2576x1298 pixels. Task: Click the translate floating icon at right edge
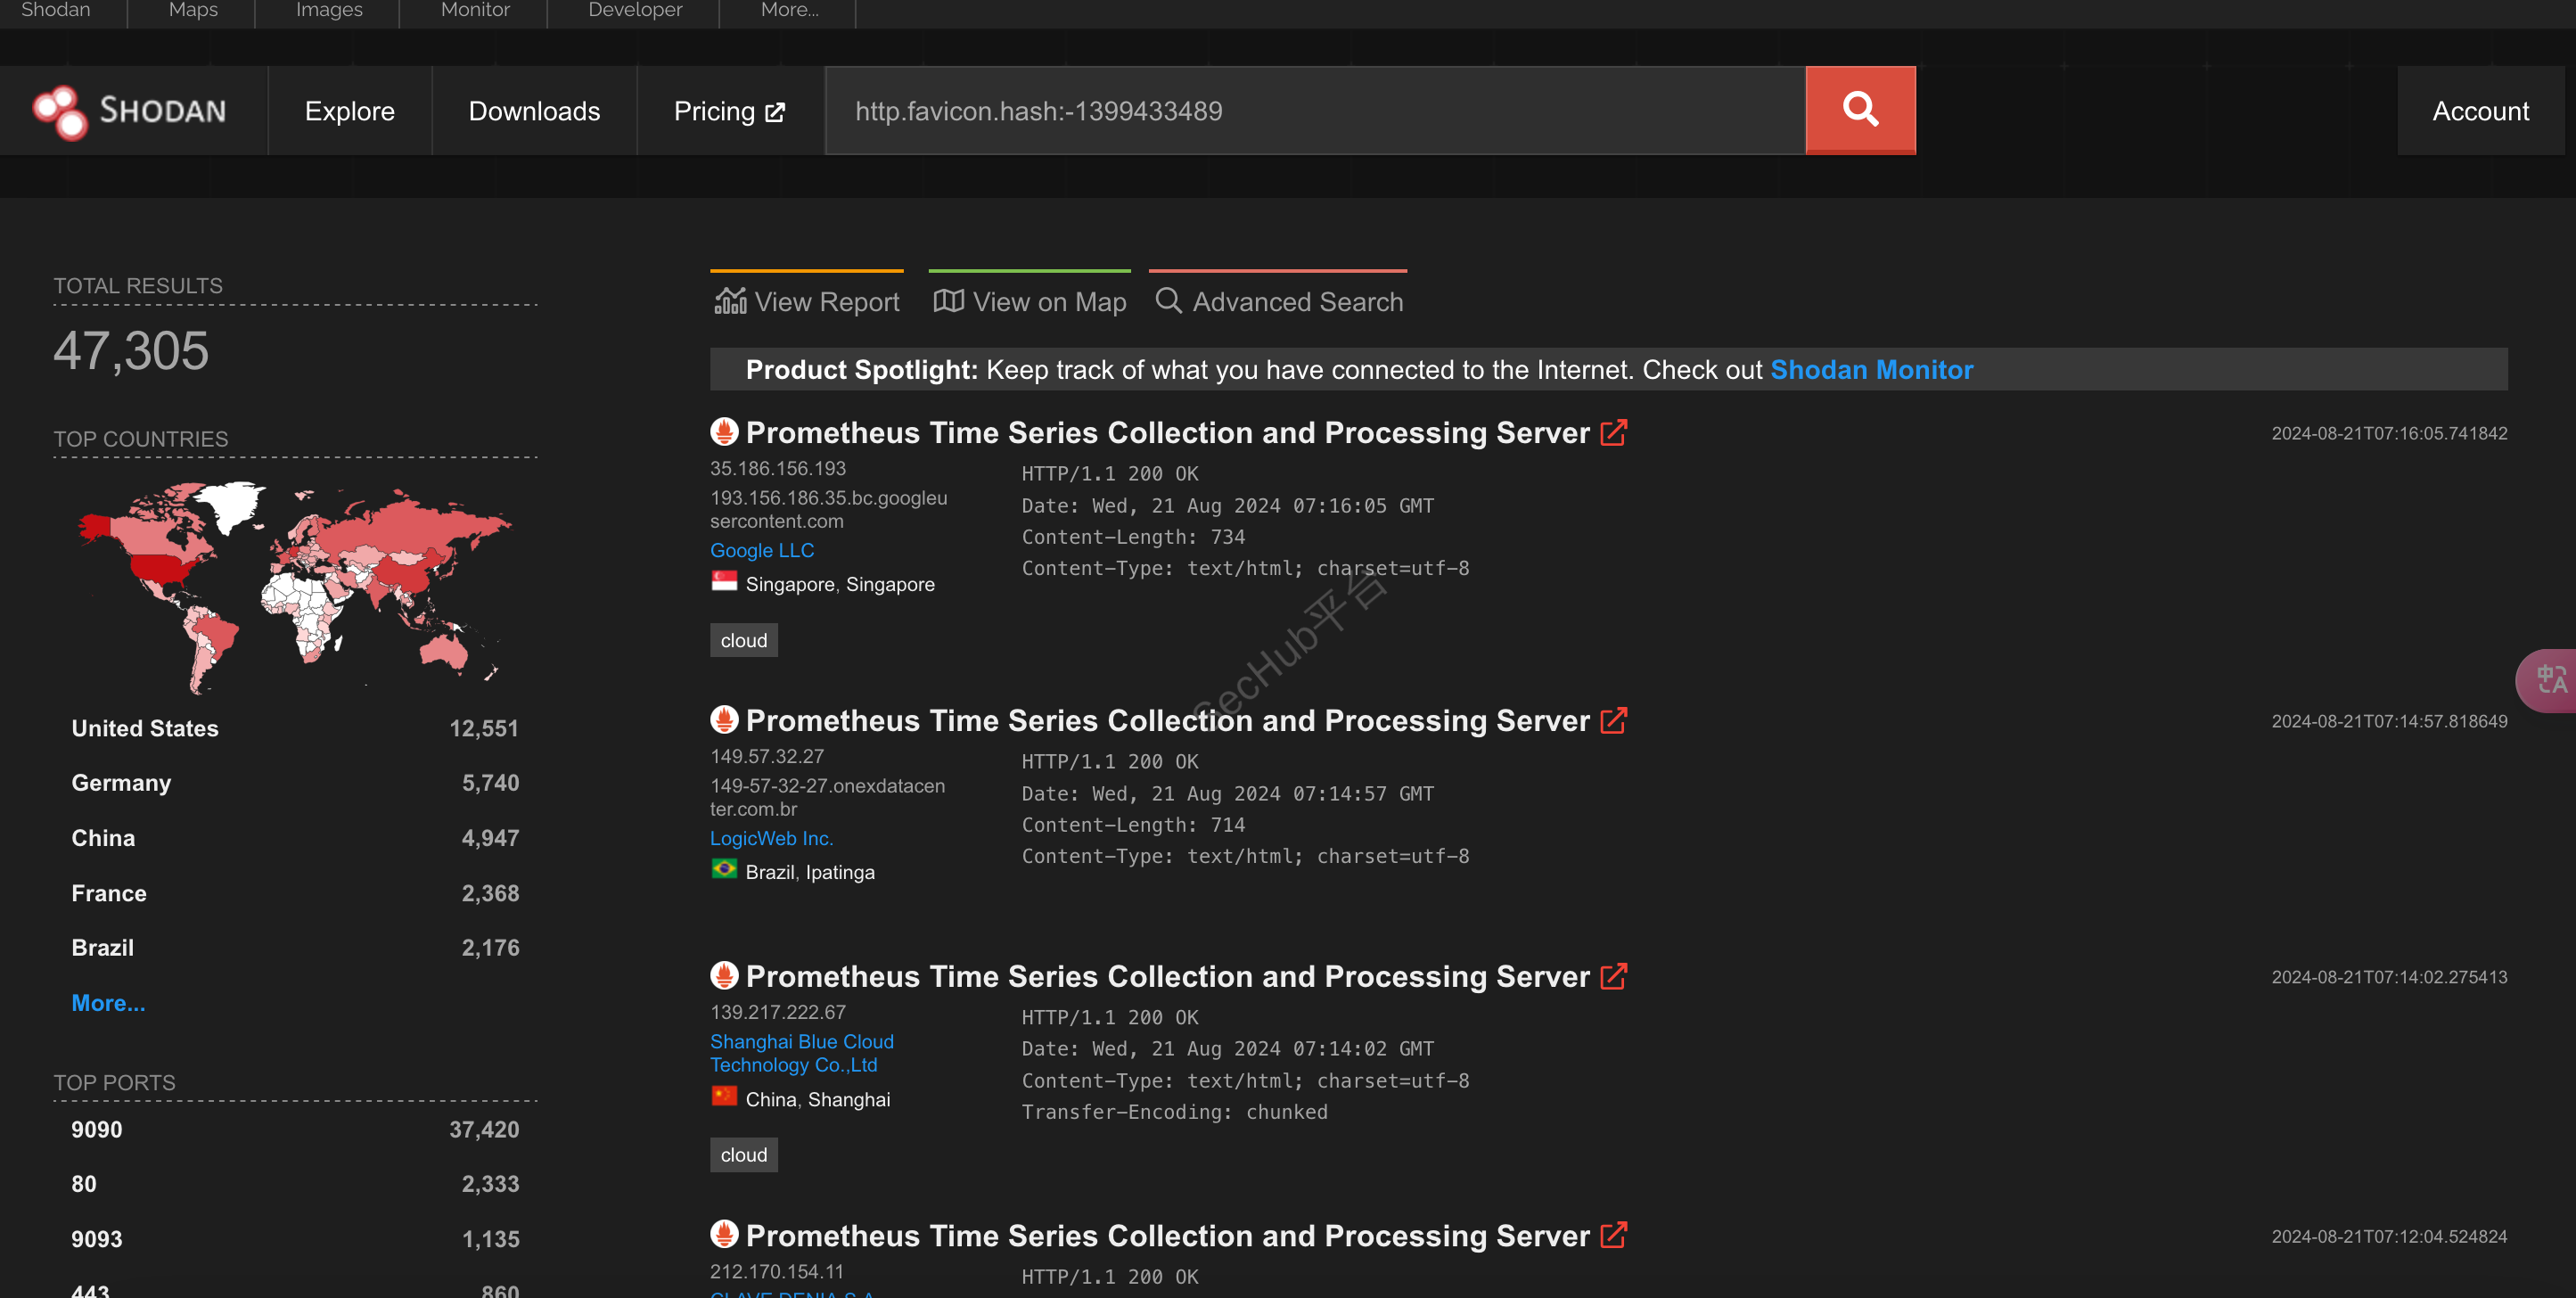(2550, 680)
